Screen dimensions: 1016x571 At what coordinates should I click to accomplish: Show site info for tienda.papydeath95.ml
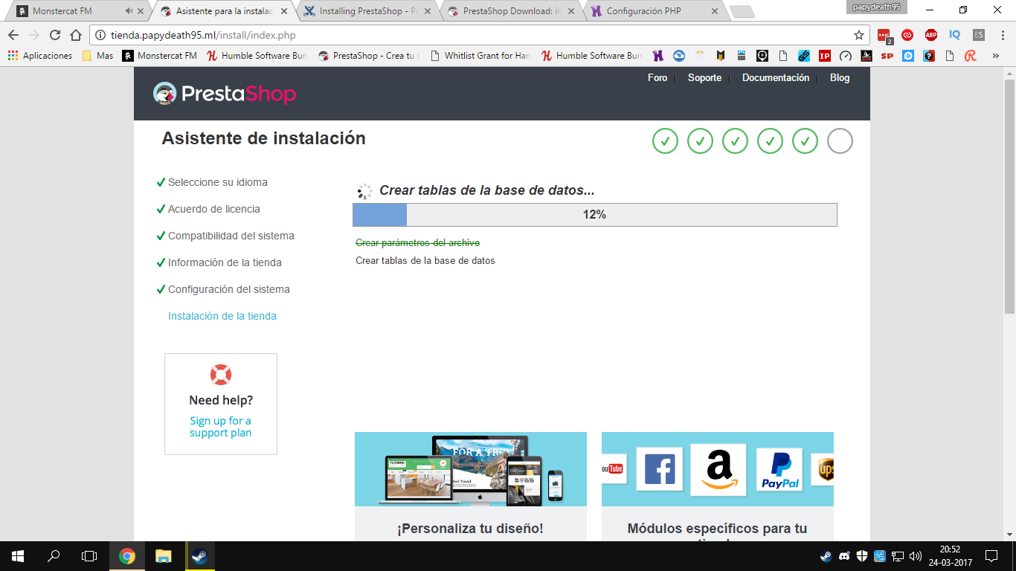tap(100, 35)
